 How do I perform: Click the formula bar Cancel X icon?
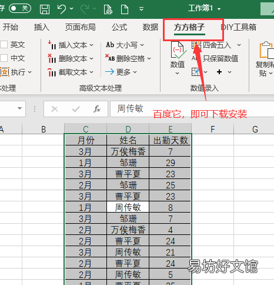pos(55,109)
